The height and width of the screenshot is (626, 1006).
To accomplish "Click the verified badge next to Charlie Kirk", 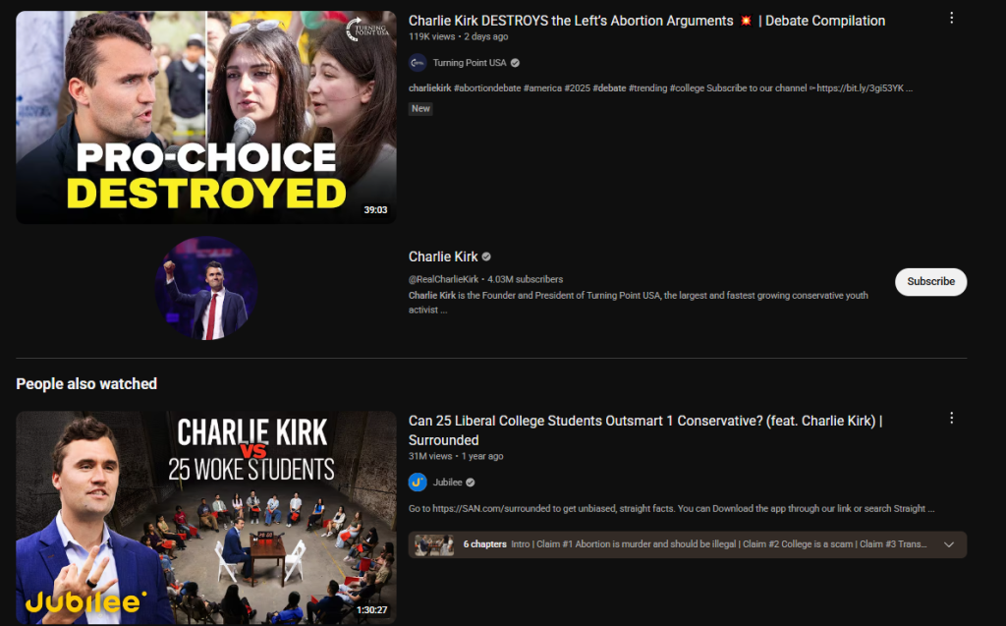I will [x=486, y=256].
